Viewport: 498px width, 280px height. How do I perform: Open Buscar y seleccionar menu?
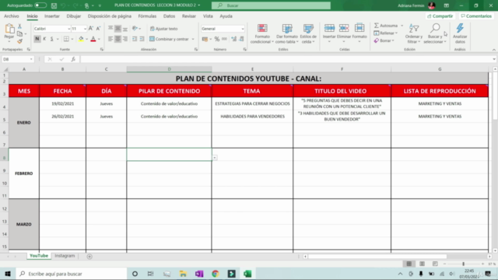click(435, 33)
